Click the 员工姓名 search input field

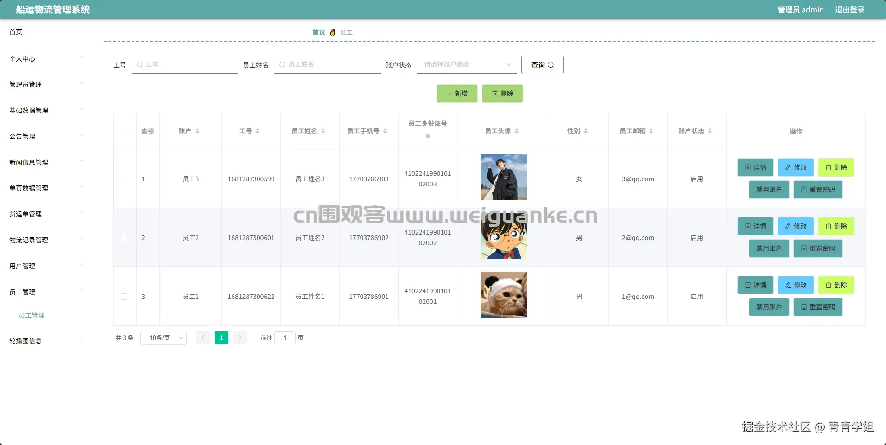328,65
